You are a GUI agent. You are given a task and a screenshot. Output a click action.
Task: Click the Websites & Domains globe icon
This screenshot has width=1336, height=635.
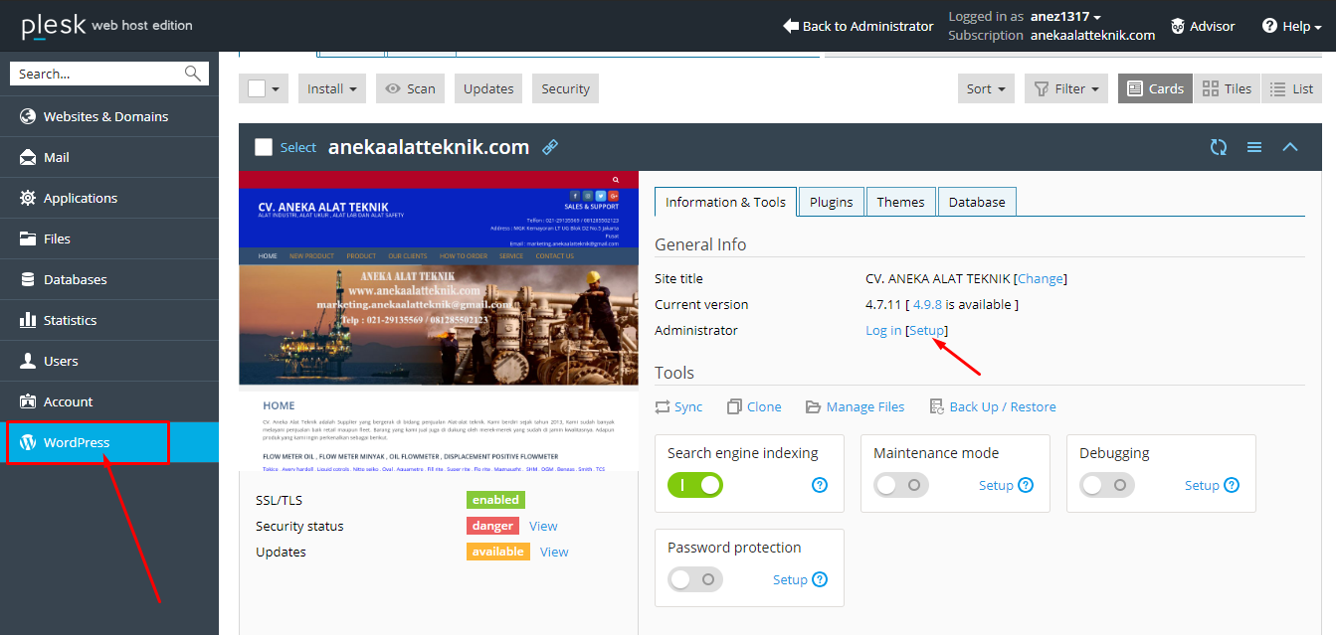(x=27, y=116)
